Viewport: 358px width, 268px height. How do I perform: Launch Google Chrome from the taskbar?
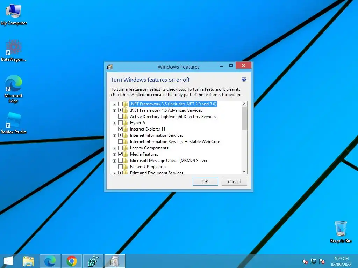71,261
